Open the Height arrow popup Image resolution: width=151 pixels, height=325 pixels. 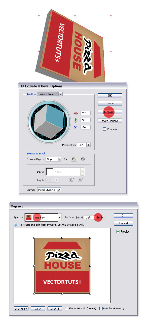coord(57,180)
